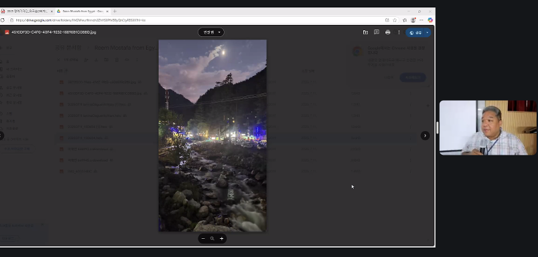This screenshot has width=538, height=257.
Task: Share this page via address bar icon
Action: point(387,20)
